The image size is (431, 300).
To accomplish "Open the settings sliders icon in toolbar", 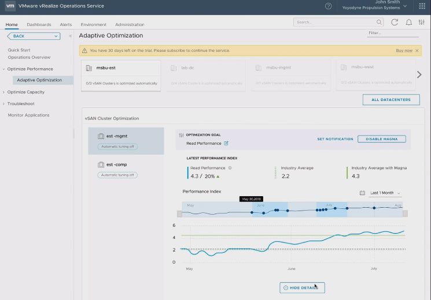I will (x=421, y=22).
